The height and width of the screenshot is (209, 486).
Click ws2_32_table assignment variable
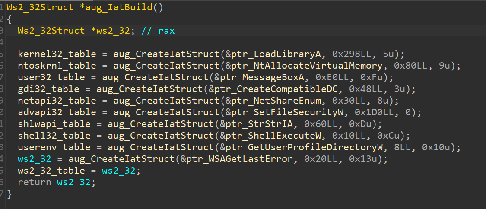51,171
